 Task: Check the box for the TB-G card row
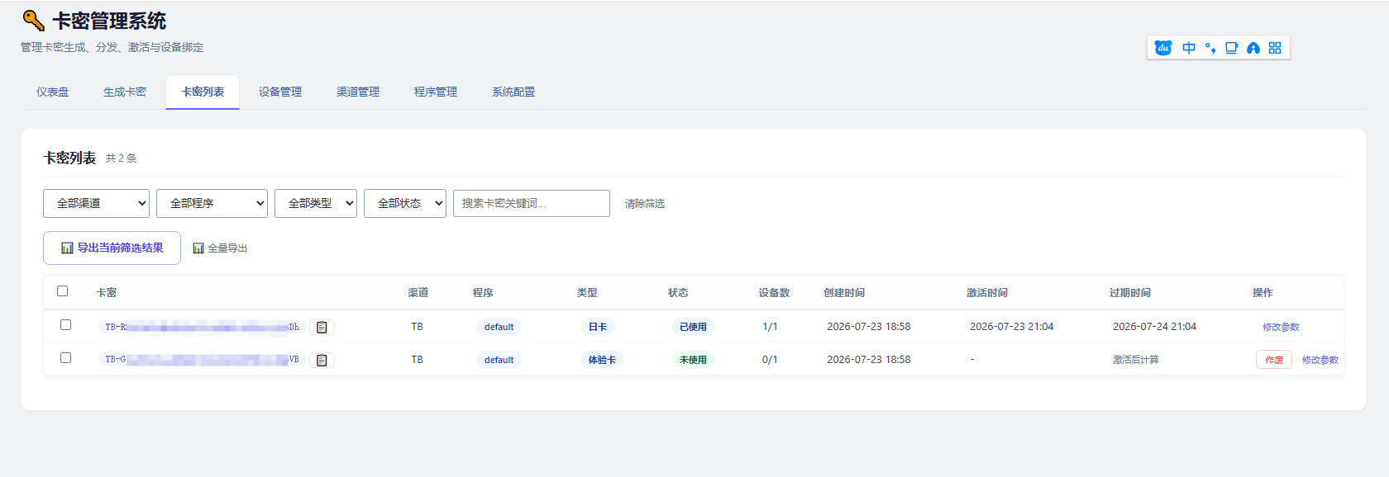pyautogui.click(x=65, y=357)
